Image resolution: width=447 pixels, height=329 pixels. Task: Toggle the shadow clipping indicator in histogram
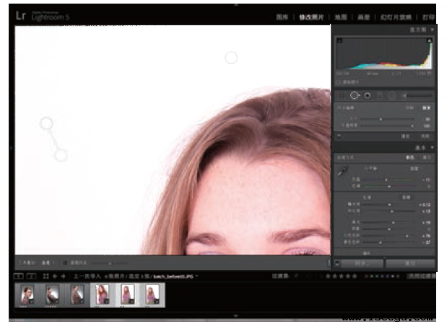coord(339,40)
